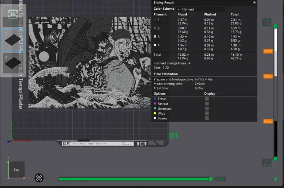This screenshot has height=188, width=284.
Task: Click the camera focus icon beside view cube
Action: [39, 178]
